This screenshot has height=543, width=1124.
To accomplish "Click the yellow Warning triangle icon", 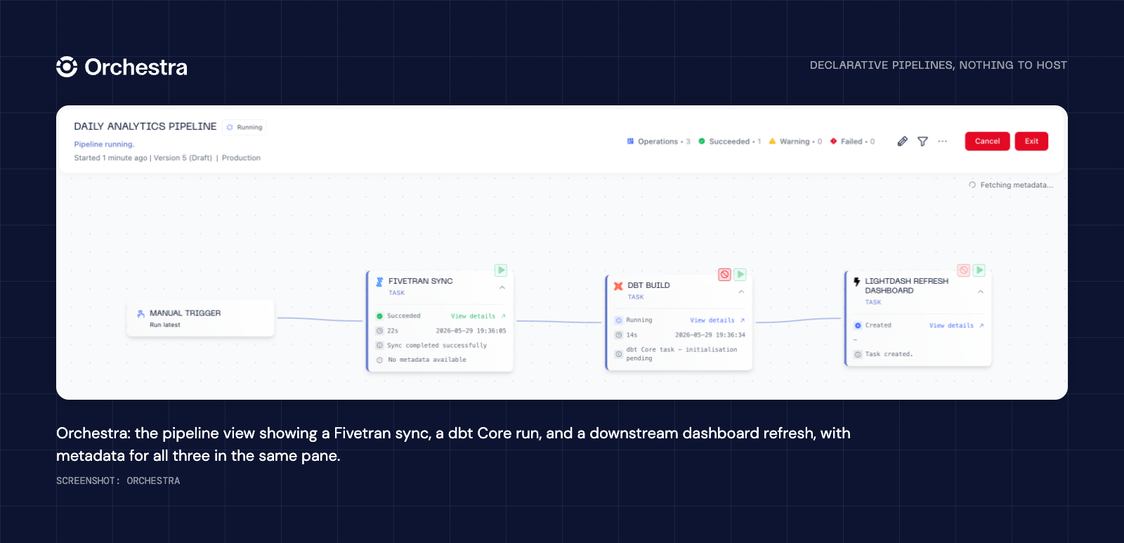I will click(x=772, y=141).
